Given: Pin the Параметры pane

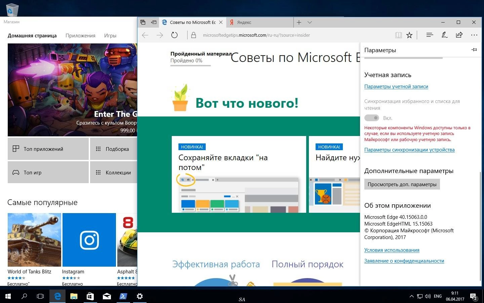Looking at the screenshot, I should [474, 50].
